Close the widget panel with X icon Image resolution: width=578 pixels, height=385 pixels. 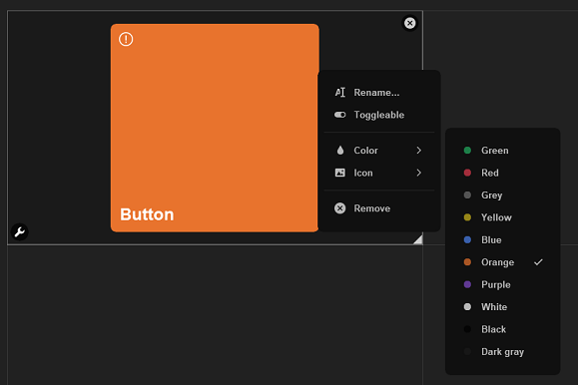pyautogui.click(x=409, y=23)
